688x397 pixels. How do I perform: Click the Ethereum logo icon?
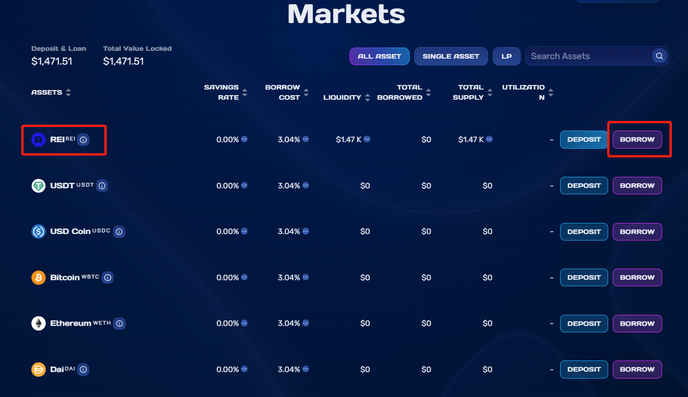(38, 323)
